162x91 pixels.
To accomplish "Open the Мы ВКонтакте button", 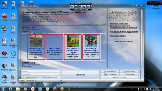I will pyautogui.click(x=110, y=75).
